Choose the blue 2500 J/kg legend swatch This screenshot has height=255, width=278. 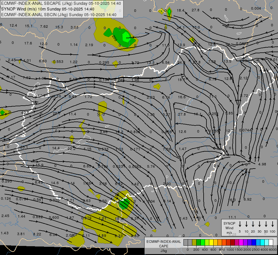pos(254,242)
